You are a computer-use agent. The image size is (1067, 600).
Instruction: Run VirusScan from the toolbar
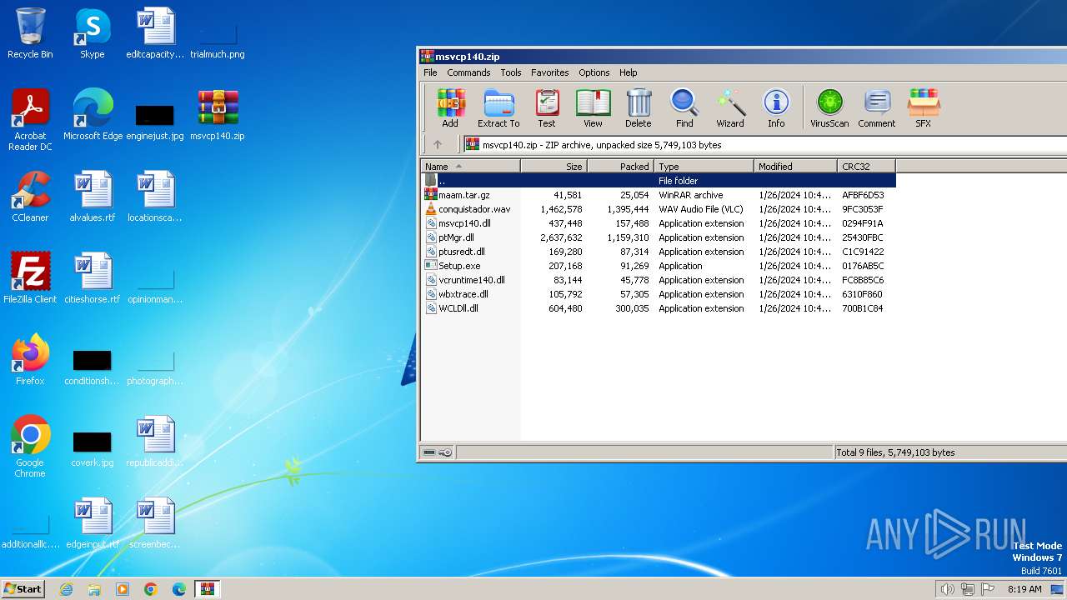click(829, 108)
